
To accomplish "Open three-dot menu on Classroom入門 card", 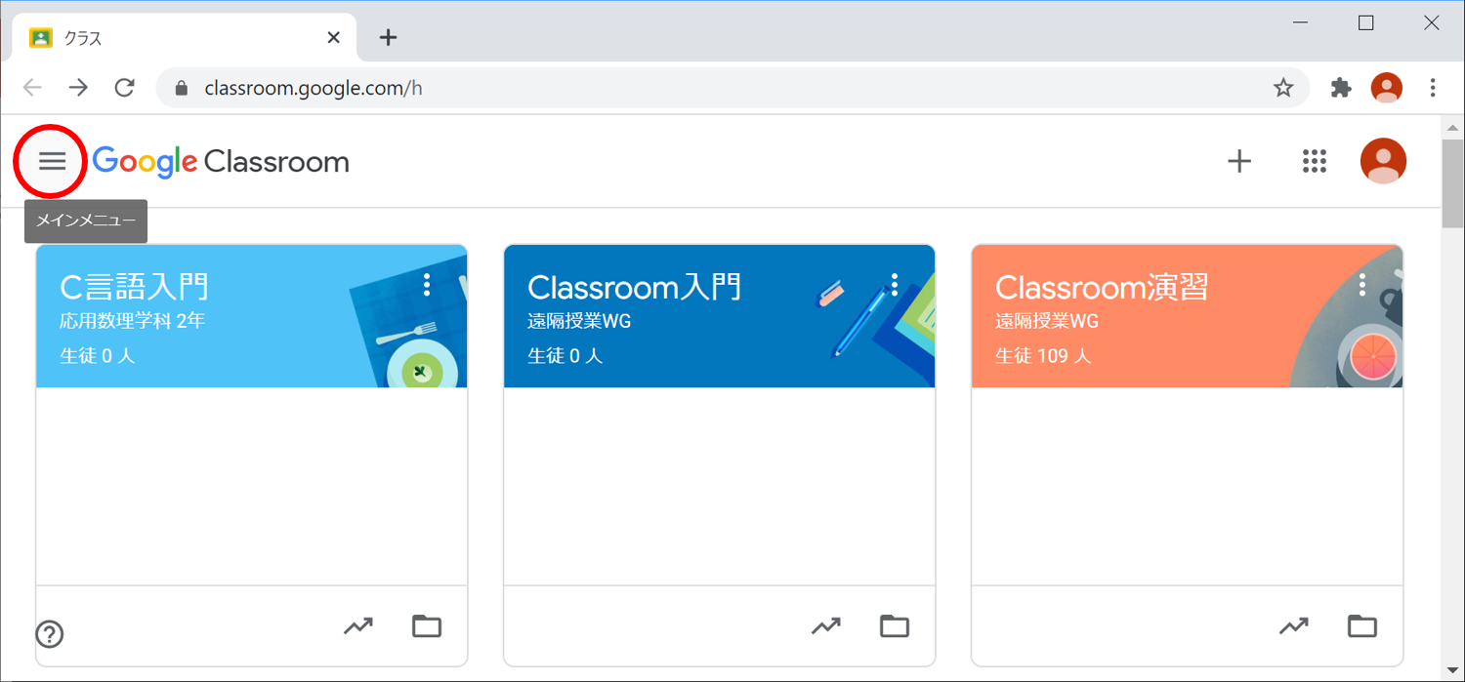I will pyautogui.click(x=895, y=284).
